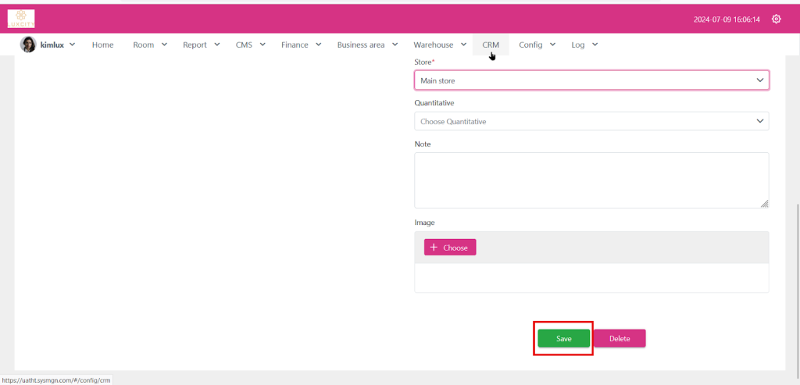Go to the Home menu item
This screenshot has height=385, width=800.
click(102, 45)
